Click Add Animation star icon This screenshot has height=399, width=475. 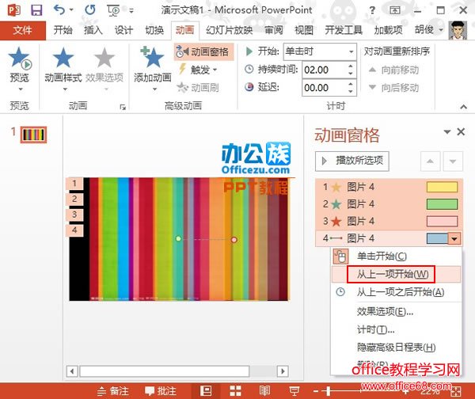point(152,57)
